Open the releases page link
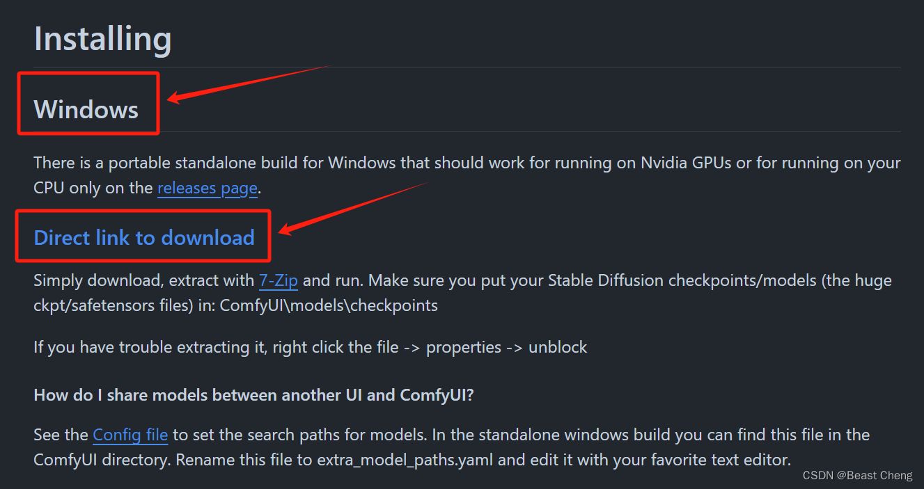 [x=207, y=188]
